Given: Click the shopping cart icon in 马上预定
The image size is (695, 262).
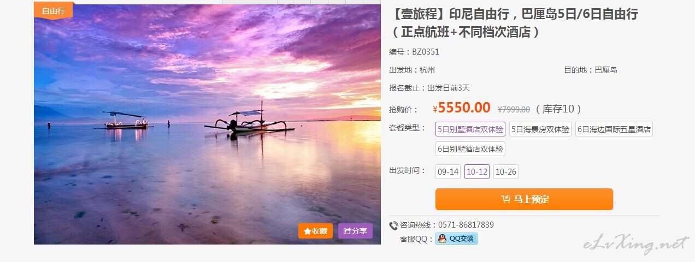Looking at the screenshot, I should click(x=505, y=199).
